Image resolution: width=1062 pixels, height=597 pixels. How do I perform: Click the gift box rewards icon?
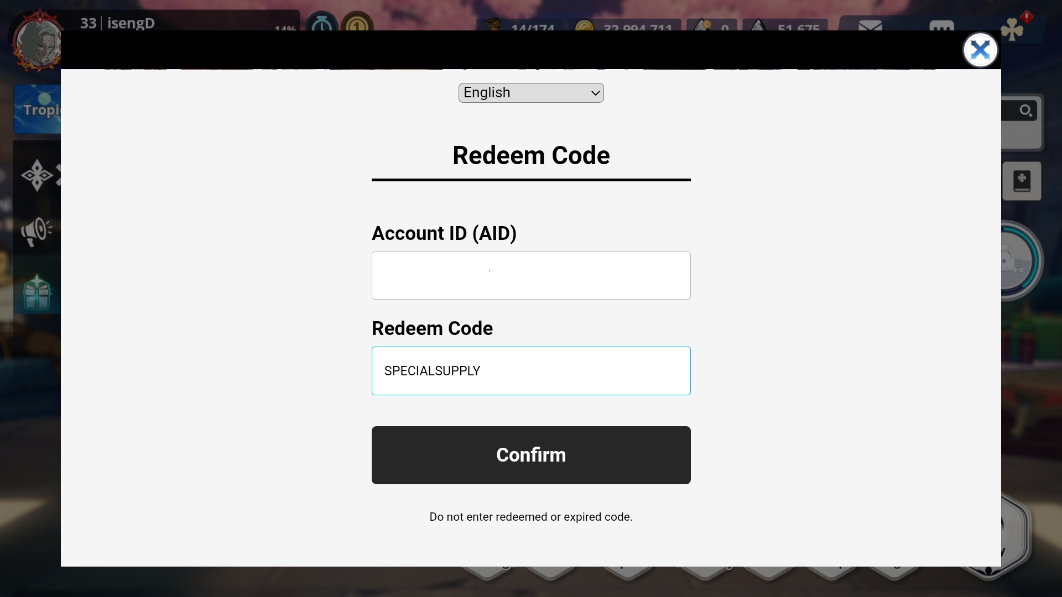pos(37,292)
